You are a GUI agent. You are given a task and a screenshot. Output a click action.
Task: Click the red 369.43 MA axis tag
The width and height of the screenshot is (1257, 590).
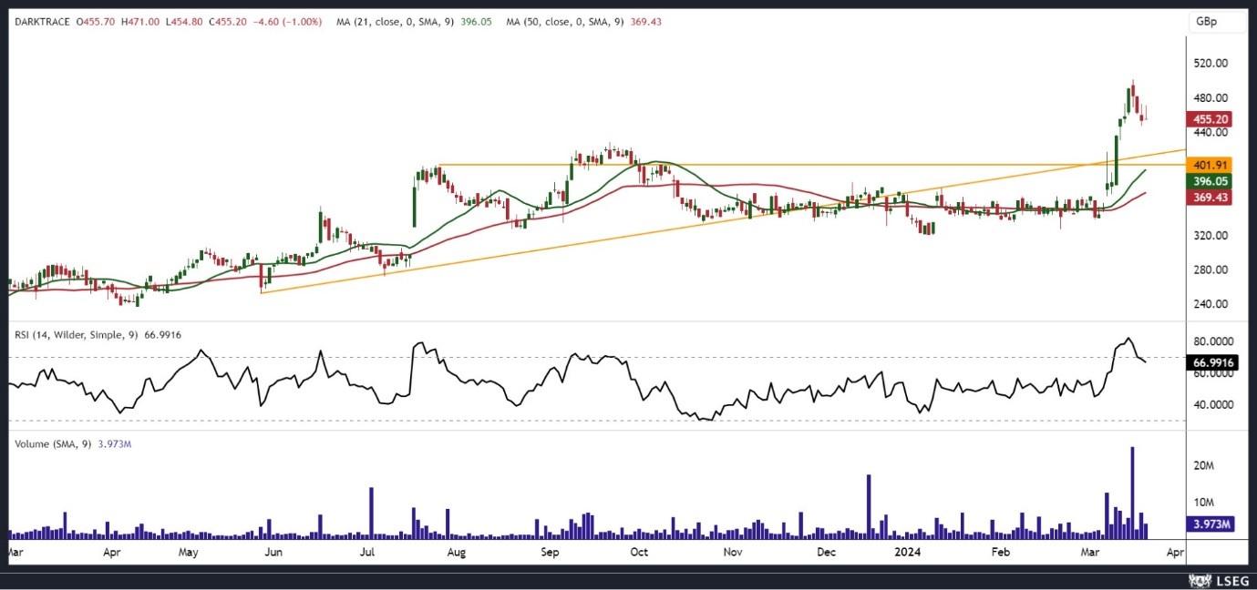point(1210,198)
